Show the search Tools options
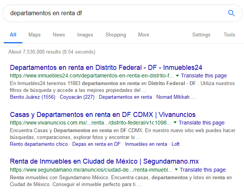 click(229, 35)
